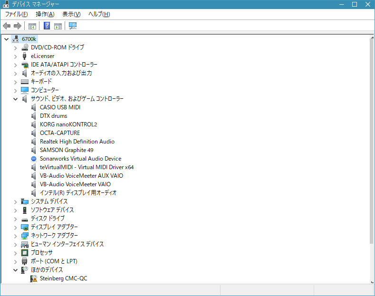Select the DTX drums device
The width and height of the screenshot is (375, 296).
(53, 116)
